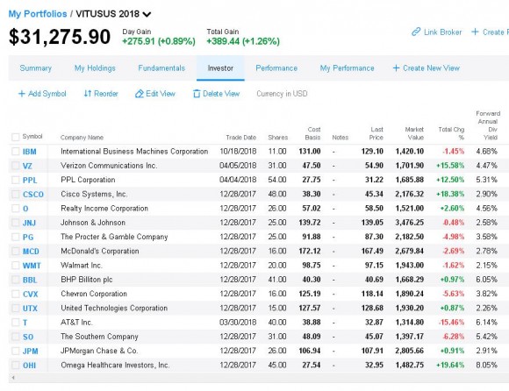
Task: Check the SO row checkbox
Action: 15,337
